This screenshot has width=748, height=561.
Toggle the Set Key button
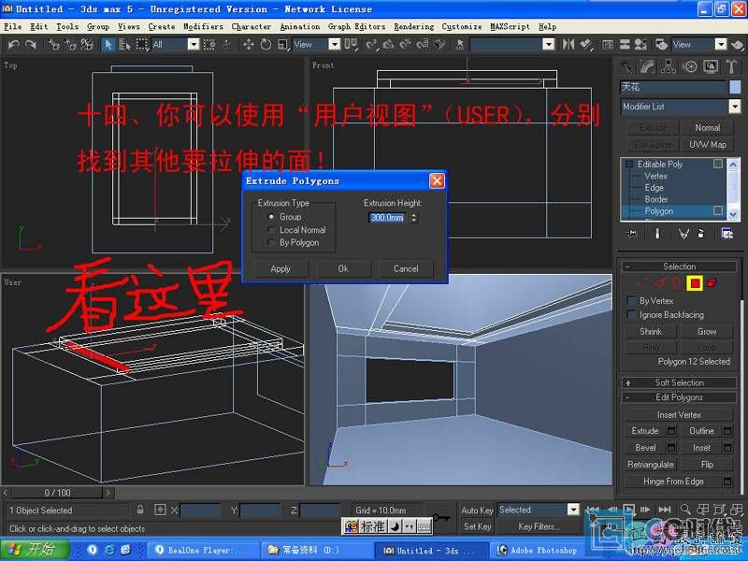(x=477, y=526)
